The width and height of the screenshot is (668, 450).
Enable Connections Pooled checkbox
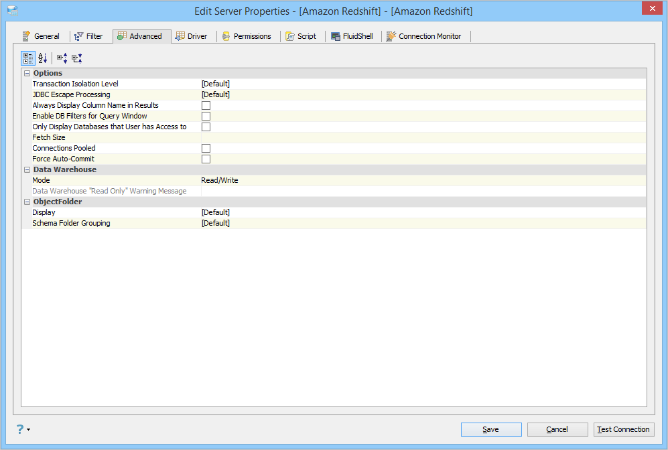click(206, 148)
